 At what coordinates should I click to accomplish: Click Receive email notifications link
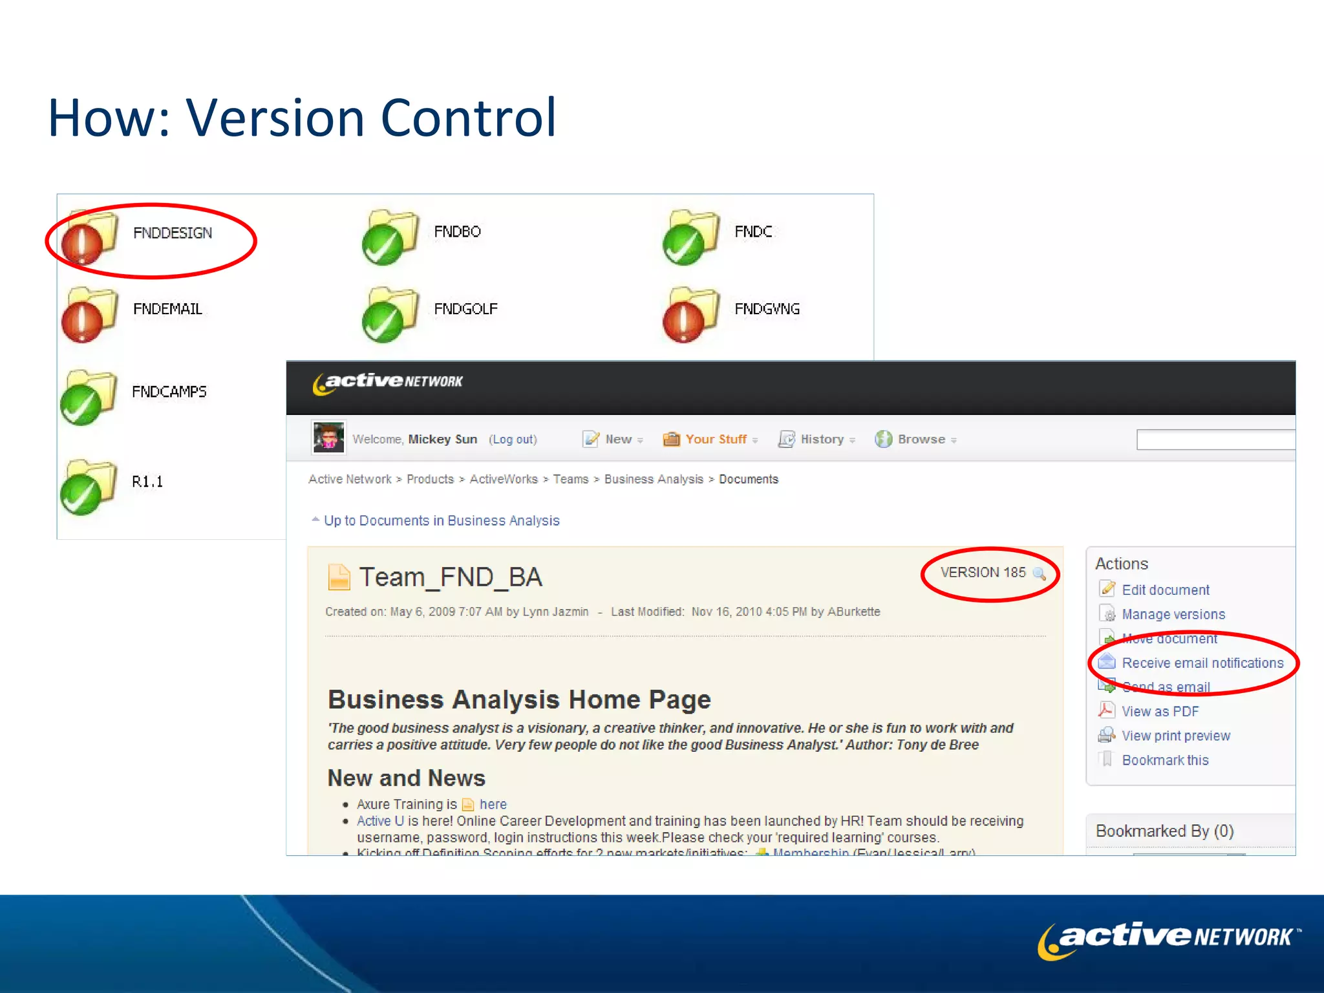coord(1202,663)
